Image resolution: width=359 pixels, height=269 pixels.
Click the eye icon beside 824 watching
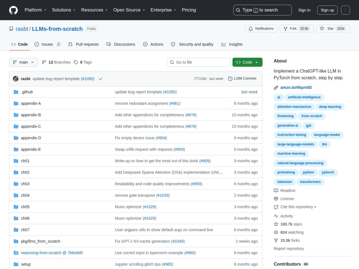(x=276, y=232)
